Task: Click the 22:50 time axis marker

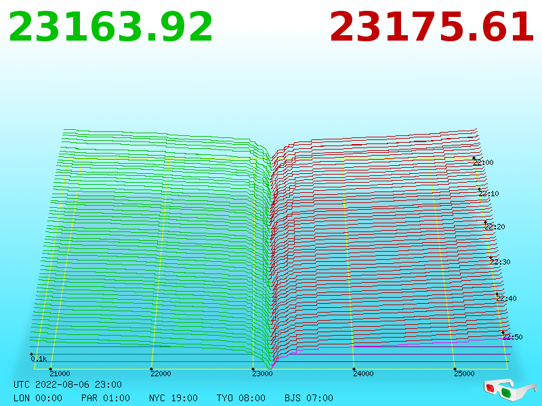Action: coord(512,337)
